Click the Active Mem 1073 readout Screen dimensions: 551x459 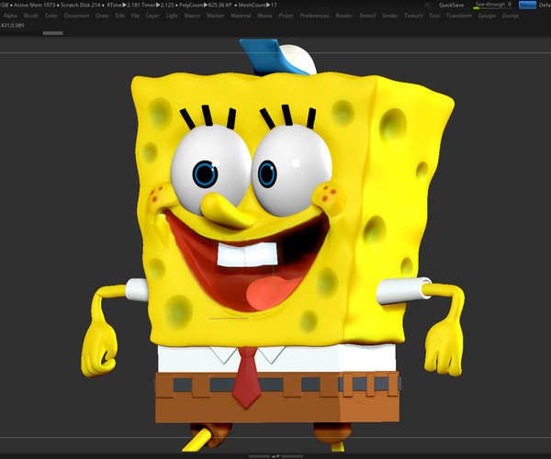click(x=35, y=5)
